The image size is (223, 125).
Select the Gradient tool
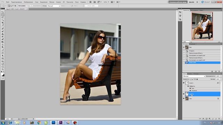(3, 42)
